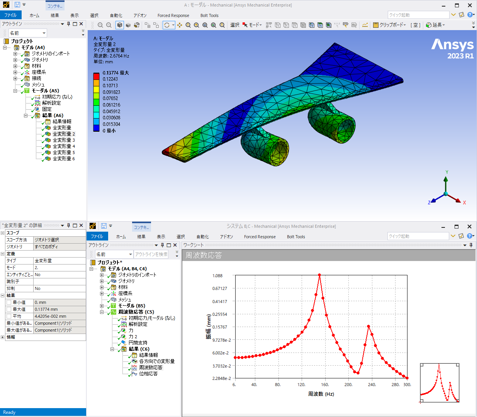This screenshot has height=417, width=477.
Task: Expand 材料 node in top outline
Action: click(15, 66)
